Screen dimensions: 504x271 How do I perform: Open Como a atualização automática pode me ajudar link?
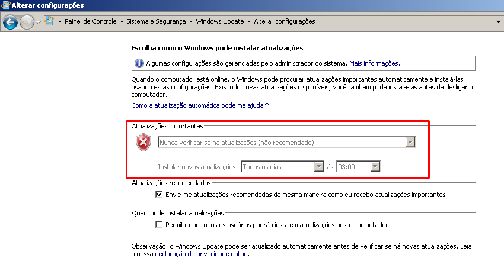coord(200,105)
